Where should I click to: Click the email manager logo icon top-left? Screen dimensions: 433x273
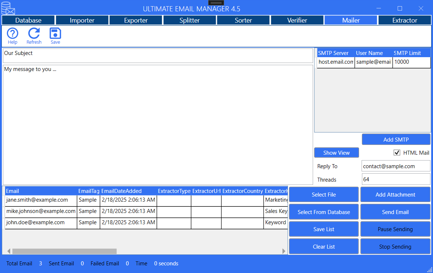point(8,8)
